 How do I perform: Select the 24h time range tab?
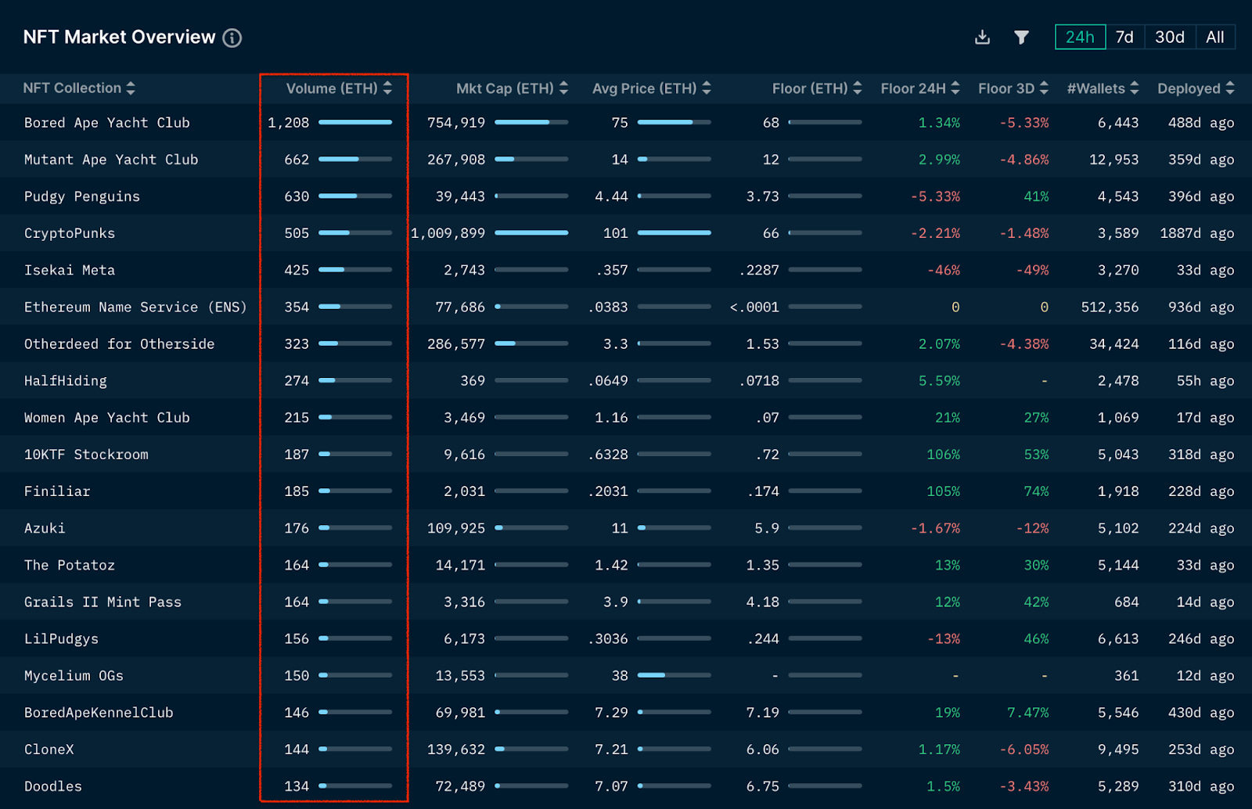(x=1080, y=37)
